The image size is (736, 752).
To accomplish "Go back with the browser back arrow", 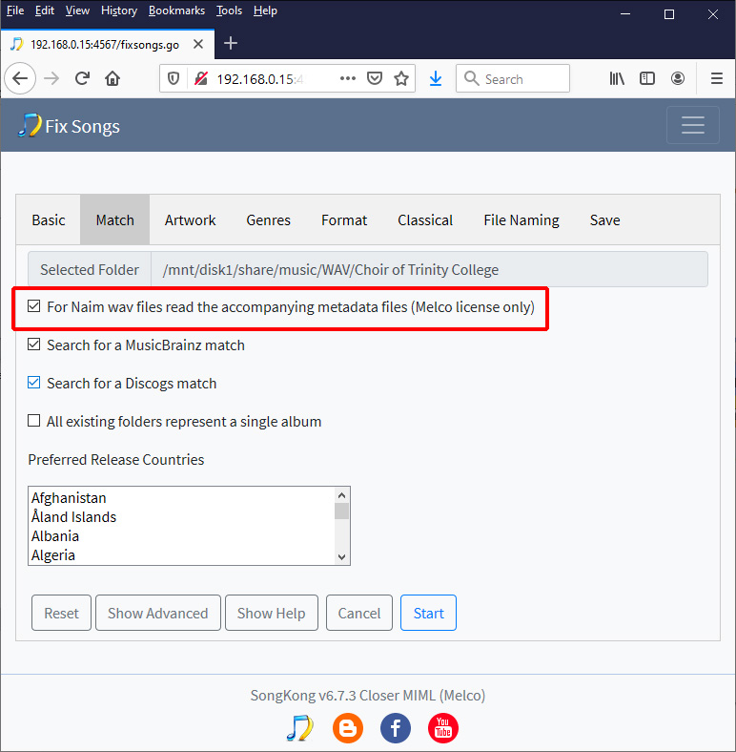I will point(20,78).
